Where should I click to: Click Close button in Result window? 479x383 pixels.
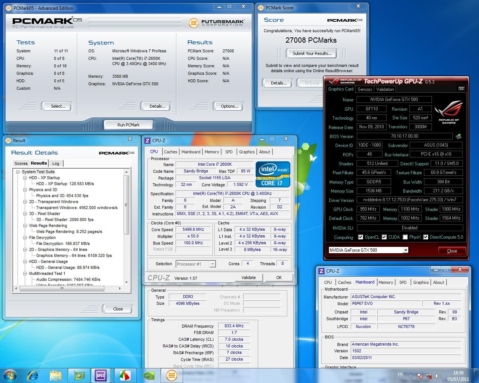[118, 309]
